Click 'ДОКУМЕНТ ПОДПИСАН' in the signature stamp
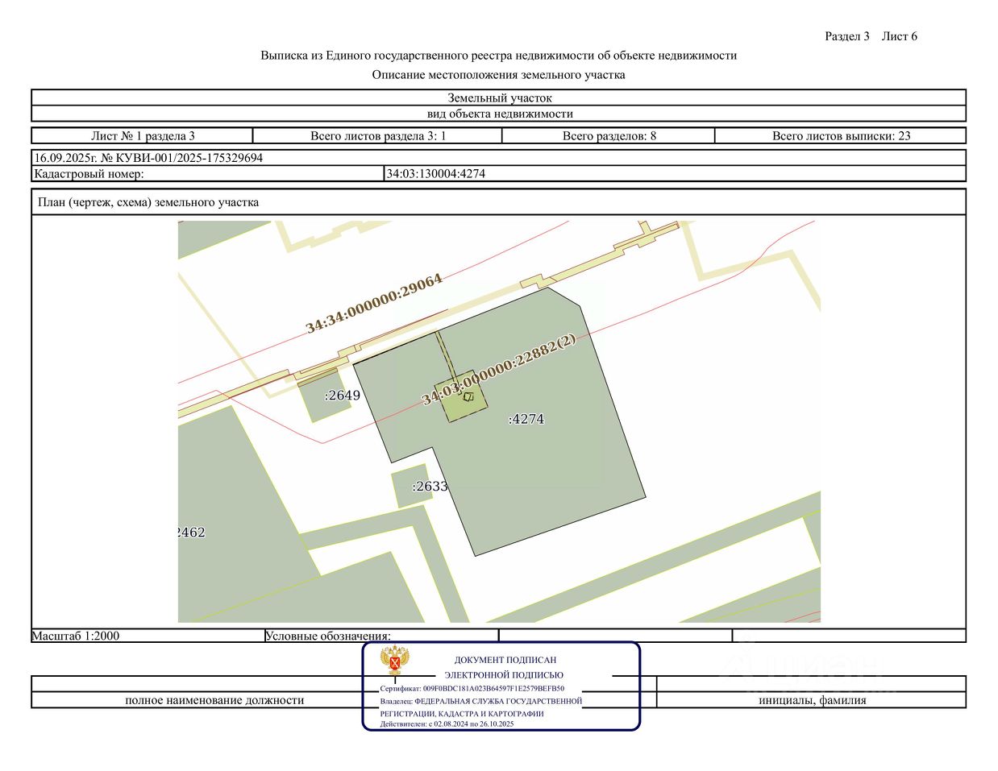Viewport: 998px width, 771px height. tap(505, 660)
